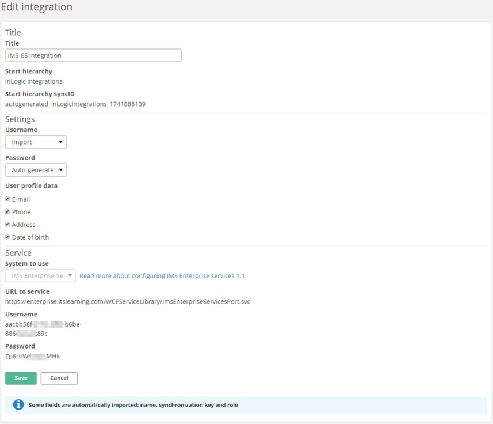Image resolution: width=493 pixels, height=424 pixels.
Task: Uncheck the Phone profile data checkbox
Action: pyautogui.click(x=7, y=212)
